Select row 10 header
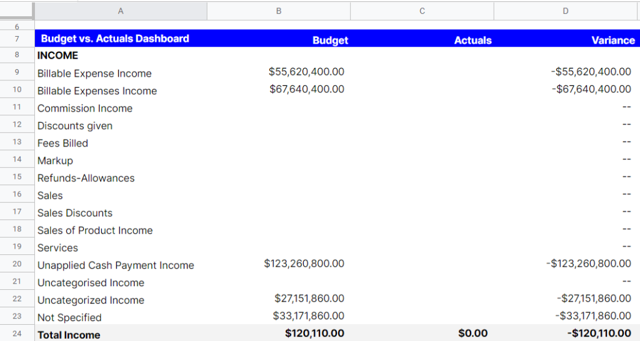 point(17,90)
